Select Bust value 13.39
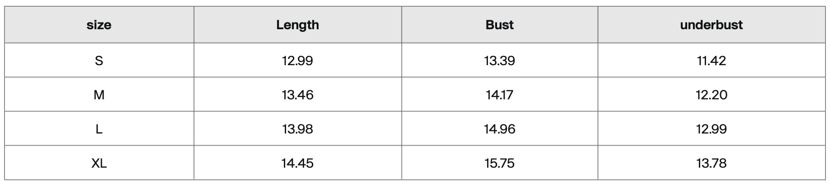Image resolution: width=830 pixels, height=187 pixels. (499, 61)
